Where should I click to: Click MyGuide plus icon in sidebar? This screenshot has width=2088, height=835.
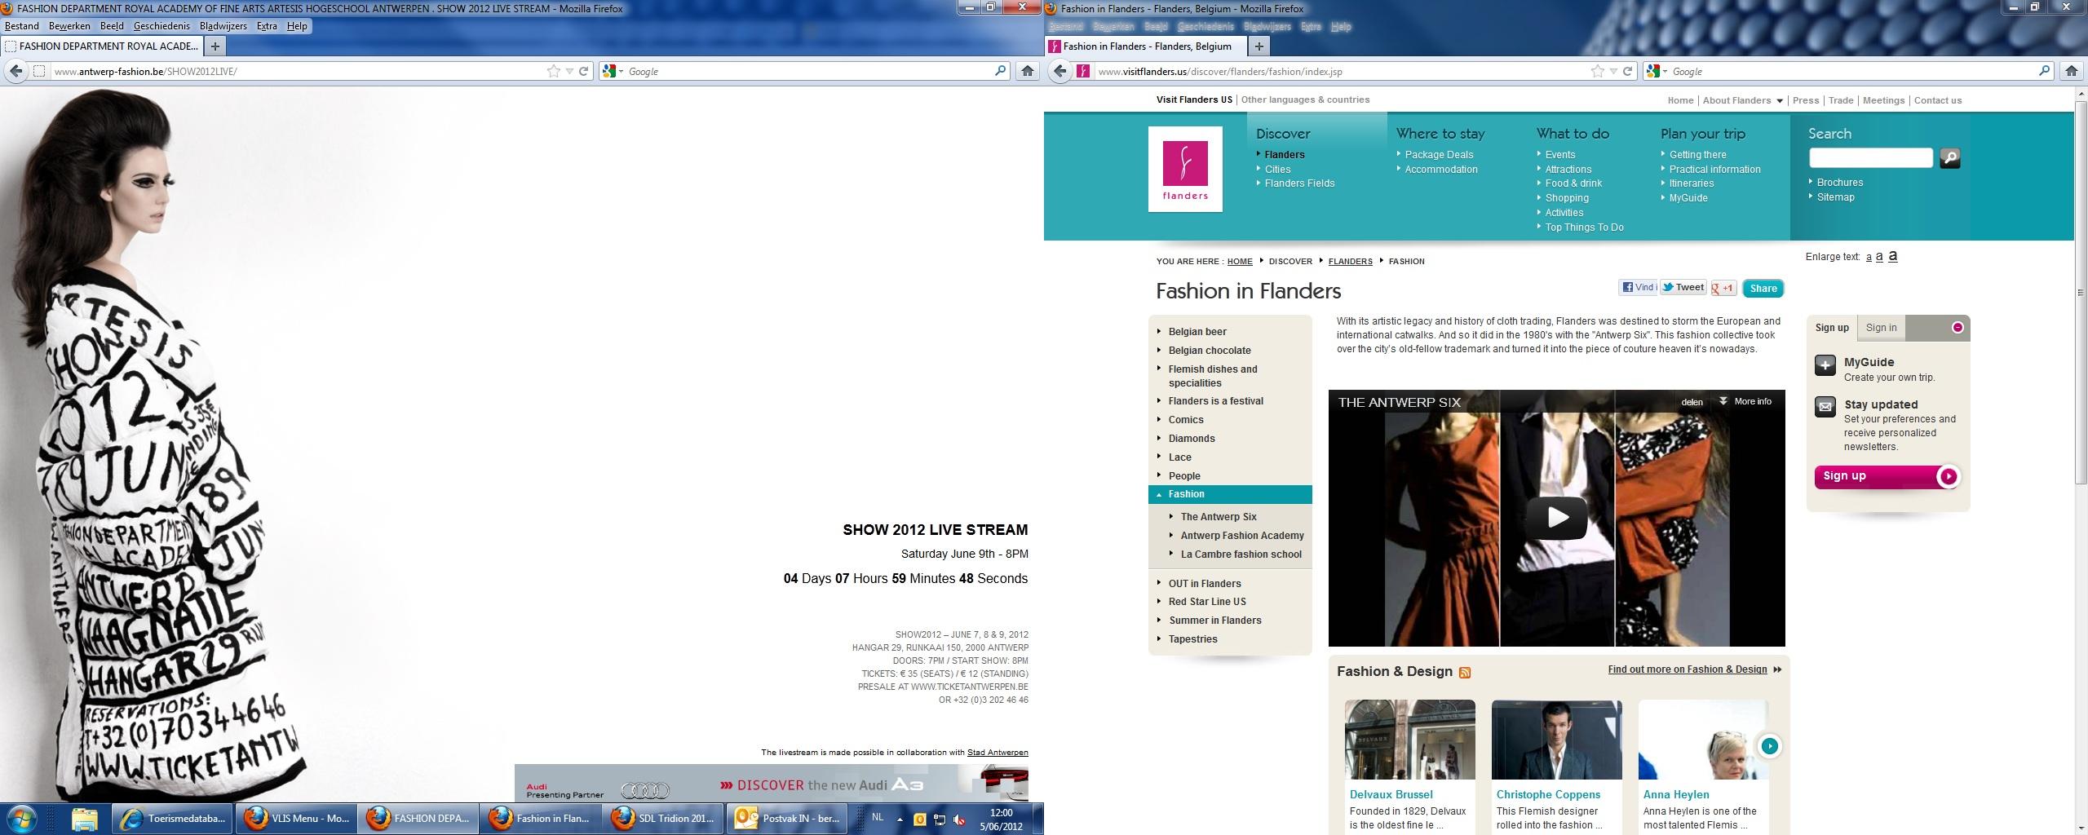pos(1825,364)
